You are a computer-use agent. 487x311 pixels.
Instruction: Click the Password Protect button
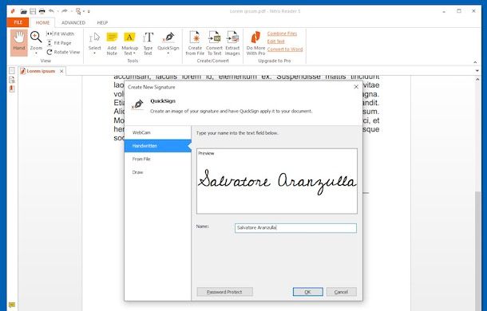224,292
